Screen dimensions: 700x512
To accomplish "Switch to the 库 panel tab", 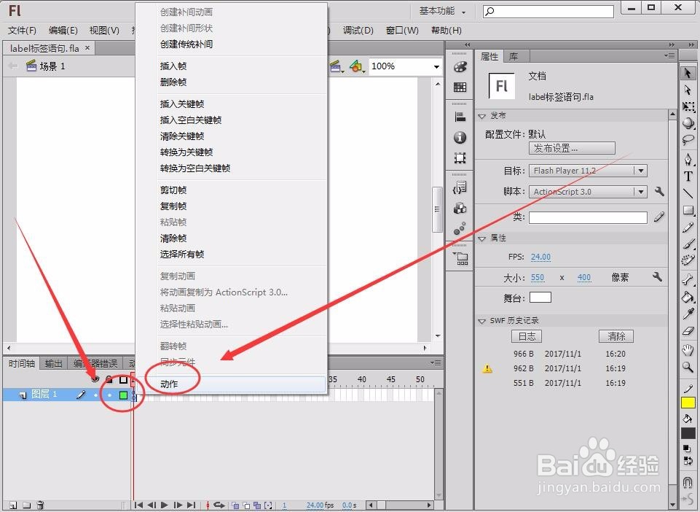I will coord(514,55).
